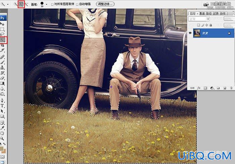This screenshot has width=235, height=164.
Task: Create new adjustment layer
Action: 212,88
